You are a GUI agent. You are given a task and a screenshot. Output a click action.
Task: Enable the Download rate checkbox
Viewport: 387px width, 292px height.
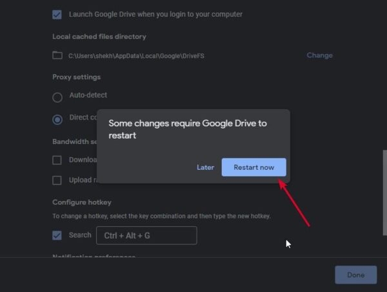(x=57, y=160)
